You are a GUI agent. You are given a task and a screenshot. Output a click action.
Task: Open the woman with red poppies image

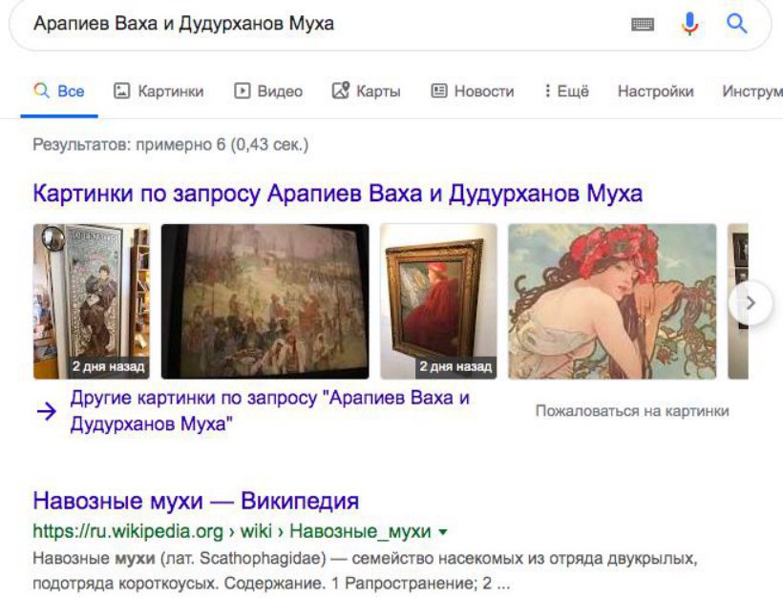coord(612,301)
